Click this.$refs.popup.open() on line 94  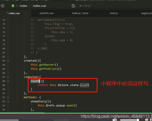57,105
